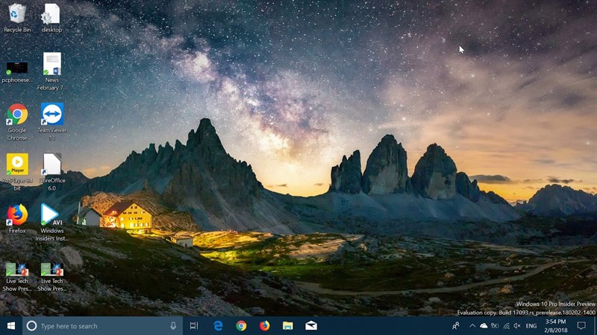Select the desktop settings file icon
597x335 pixels.
(51, 18)
